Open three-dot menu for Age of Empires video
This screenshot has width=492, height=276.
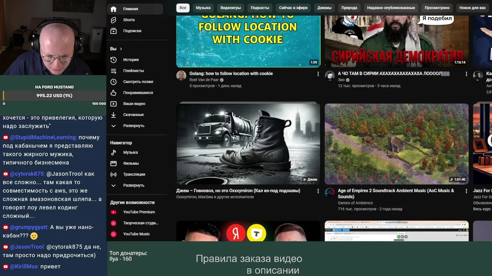[466, 191]
